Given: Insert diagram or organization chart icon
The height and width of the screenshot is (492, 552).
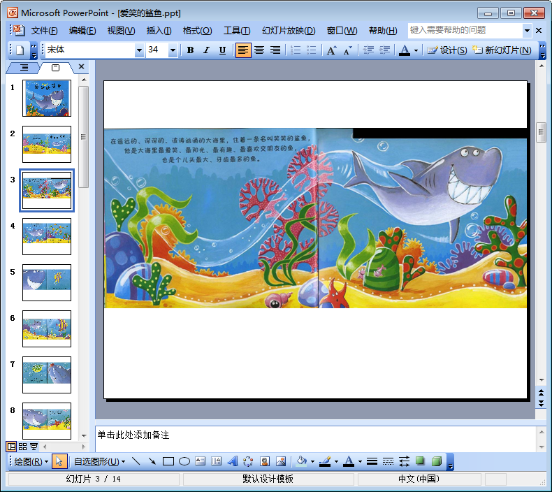Looking at the screenshot, I should click(x=248, y=461).
